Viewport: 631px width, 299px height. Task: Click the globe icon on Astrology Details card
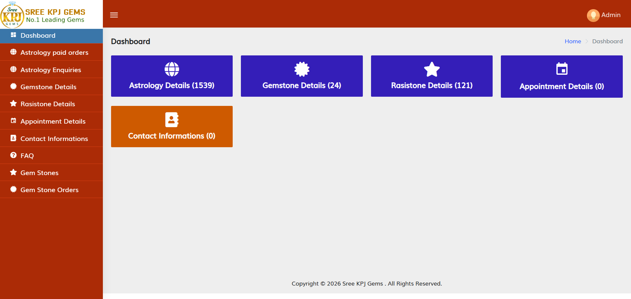click(172, 69)
